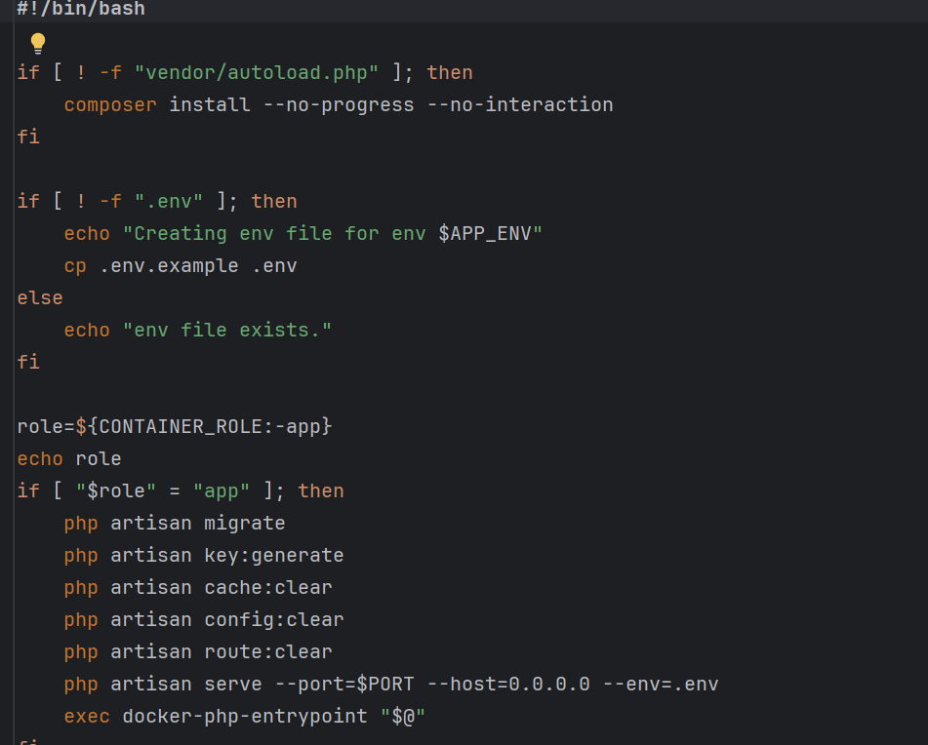Click the "$APP_ENV" variable
The image size is (928, 745).
[x=485, y=234]
